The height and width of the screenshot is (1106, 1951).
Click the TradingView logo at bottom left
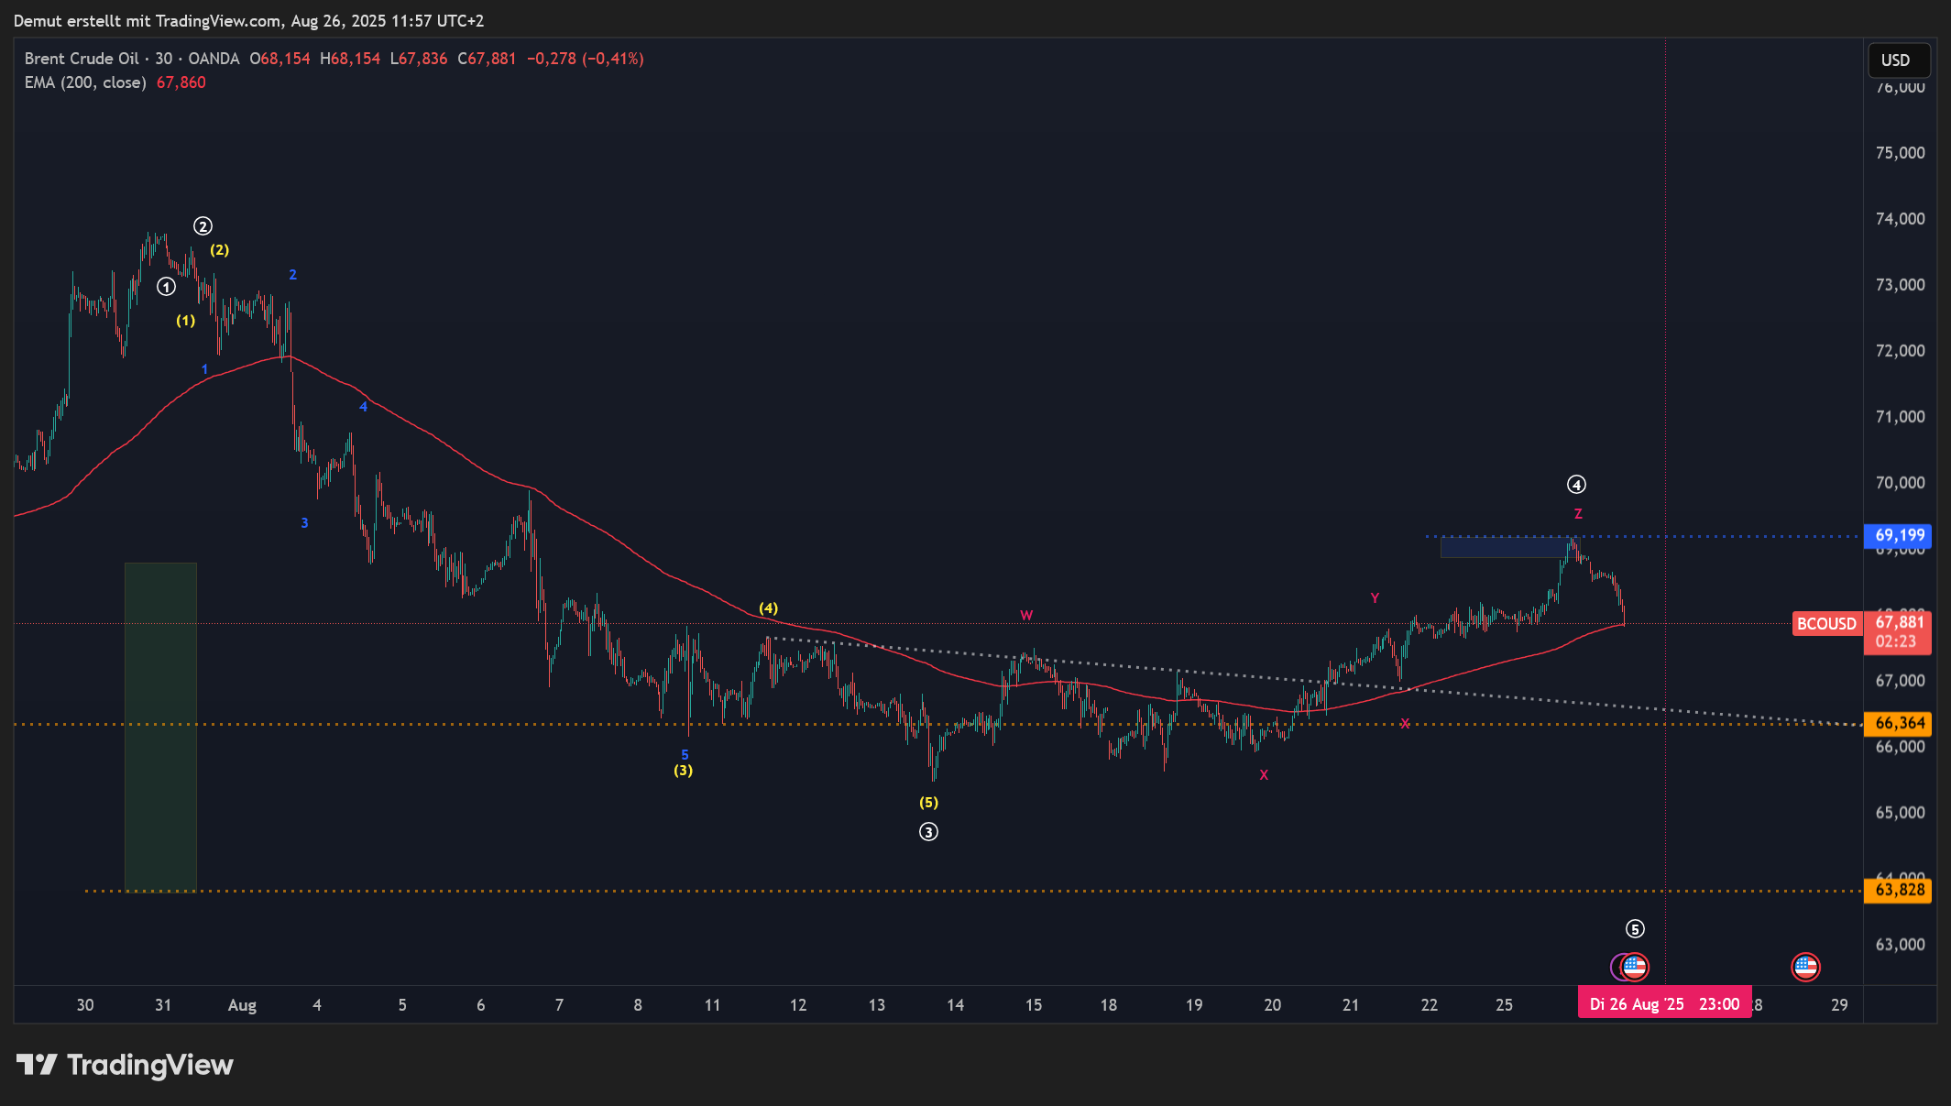coord(125,1065)
